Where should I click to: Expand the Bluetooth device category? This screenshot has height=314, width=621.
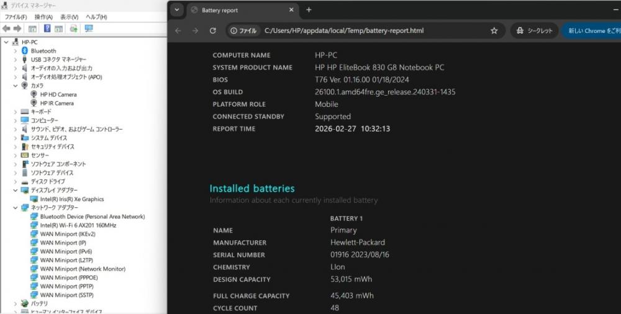point(16,51)
